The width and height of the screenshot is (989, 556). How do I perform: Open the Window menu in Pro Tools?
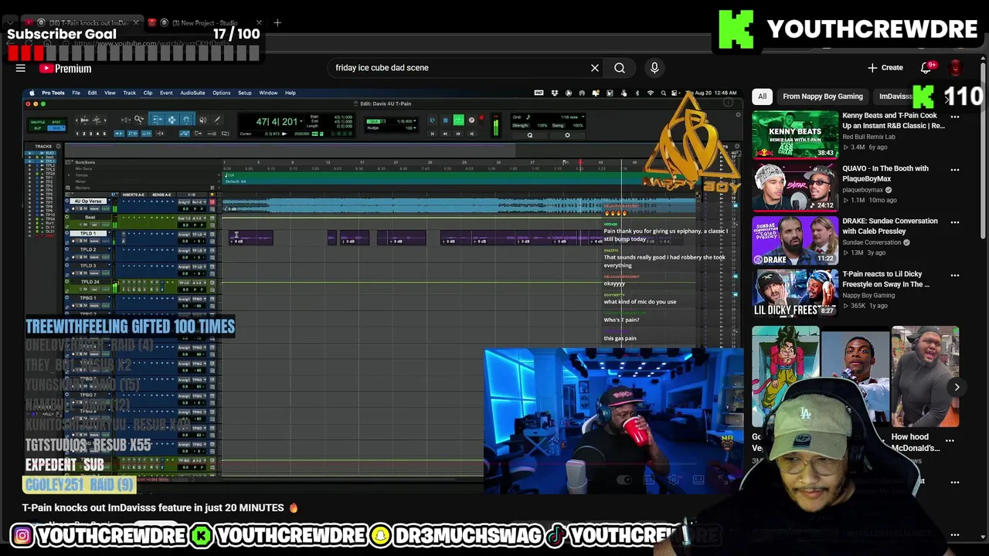(x=268, y=93)
